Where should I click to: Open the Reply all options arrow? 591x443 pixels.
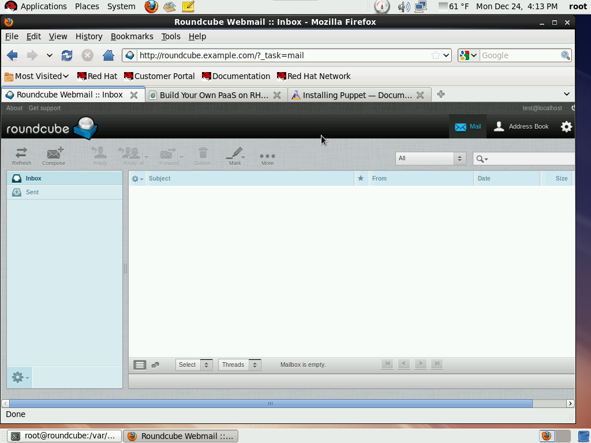click(146, 157)
